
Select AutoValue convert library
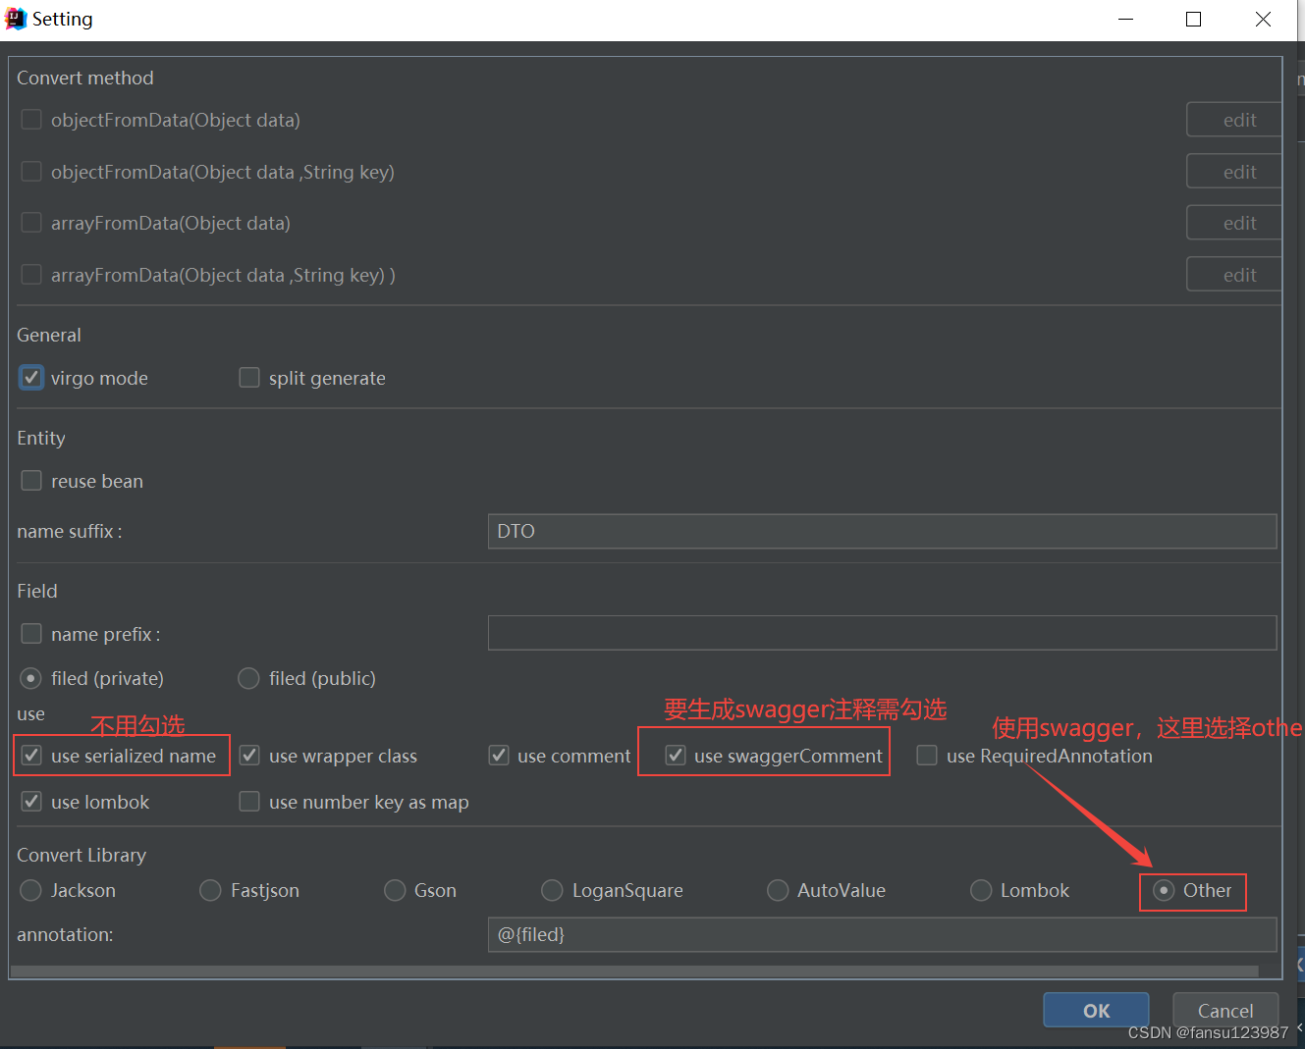(x=778, y=890)
